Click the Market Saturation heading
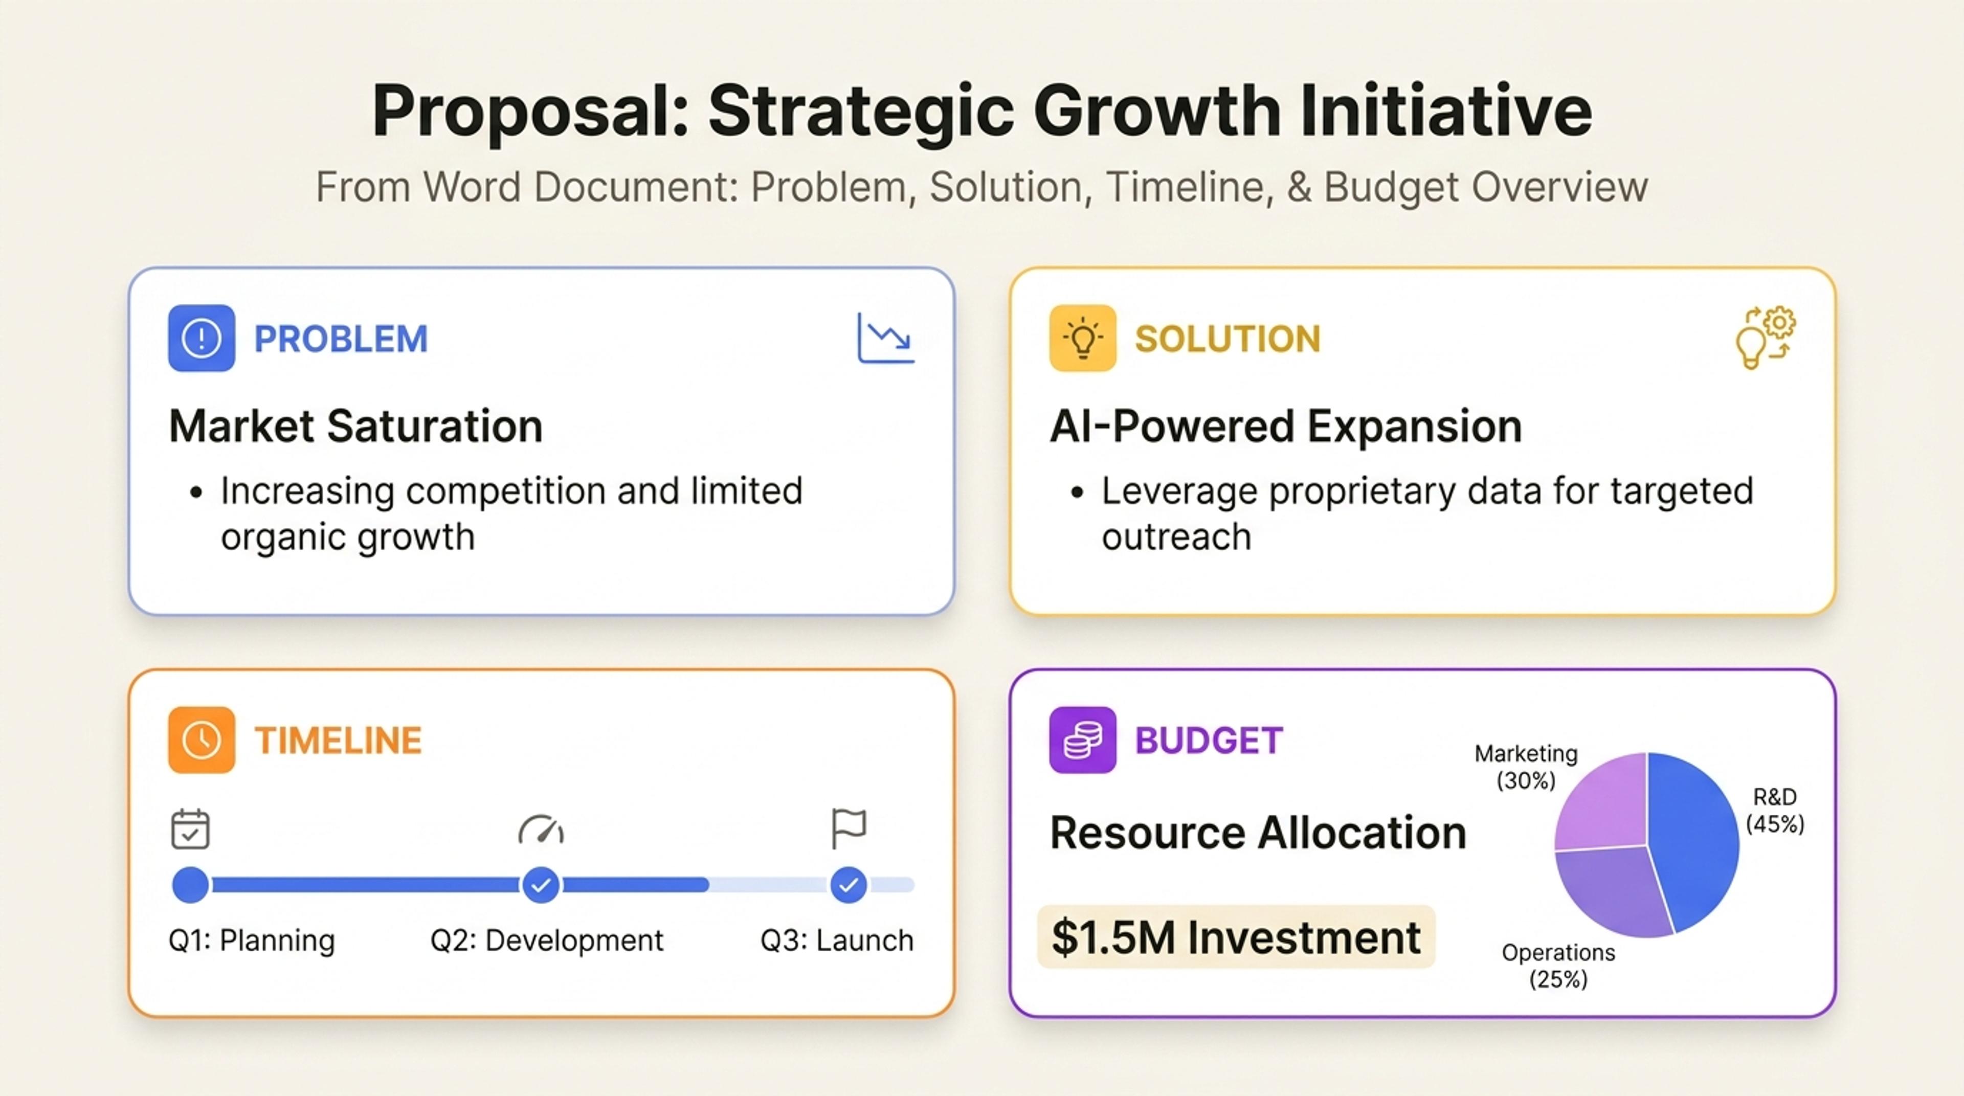This screenshot has width=1964, height=1096. click(355, 426)
